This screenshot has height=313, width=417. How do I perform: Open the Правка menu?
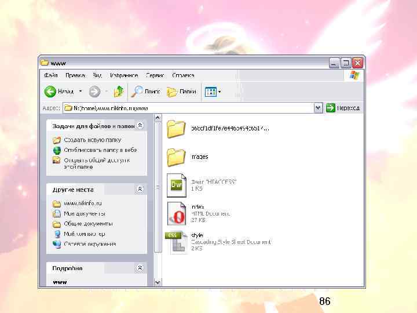pyautogui.click(x=75, y=75)
